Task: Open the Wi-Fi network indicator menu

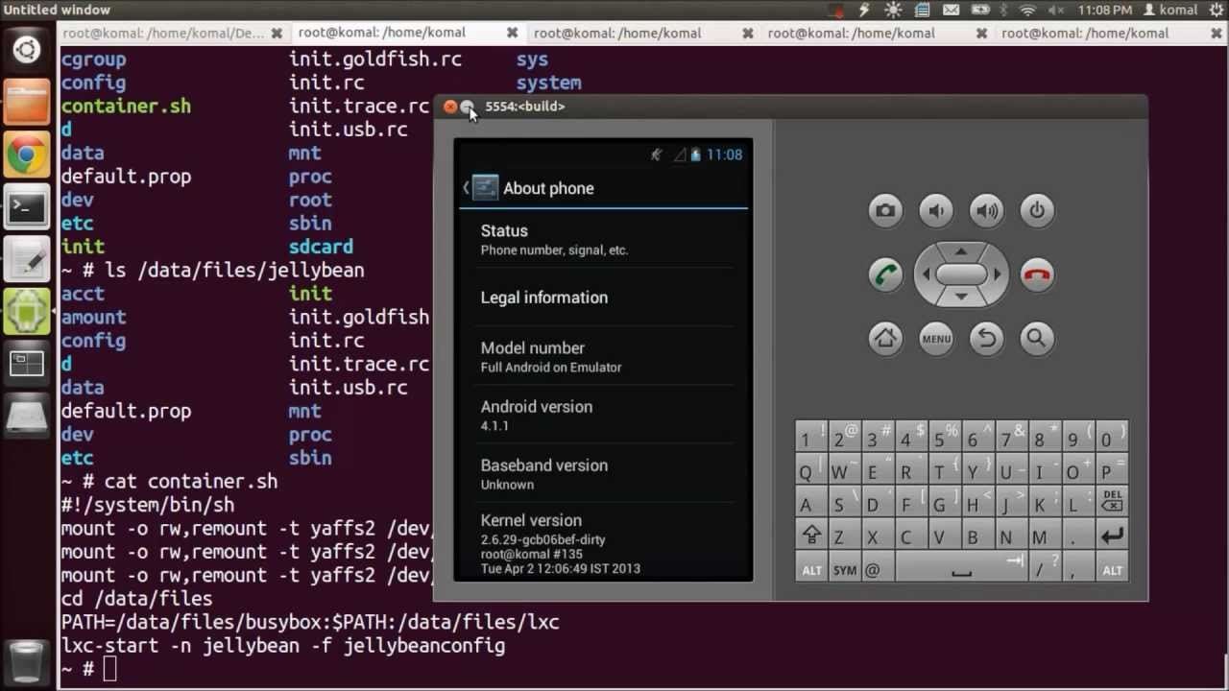Action: pyautogui.click(x=1028, y=10)
